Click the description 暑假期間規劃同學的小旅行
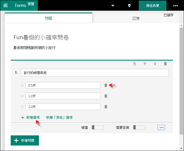This screenshot has height=151, width=184. [34, 48]
